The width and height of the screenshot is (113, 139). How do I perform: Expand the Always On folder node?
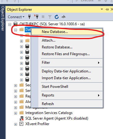(15, 102)
